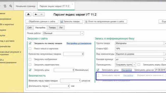Viewport: 166px width, 93px height.
Task: Open the Планирование sidebar section
Action: (x=5, y=19)
